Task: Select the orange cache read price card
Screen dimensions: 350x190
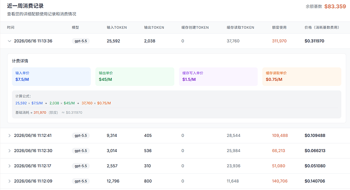Action: 302,76
